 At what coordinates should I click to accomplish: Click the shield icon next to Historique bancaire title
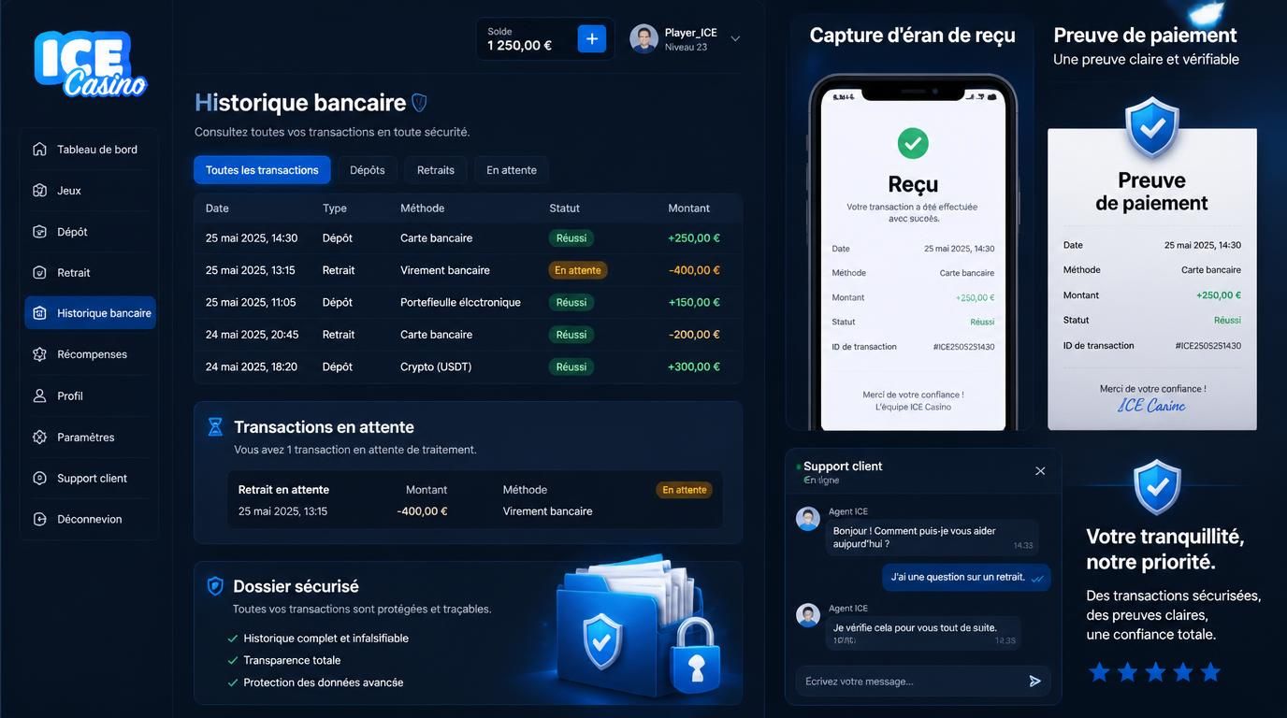(x=419, y=103)
